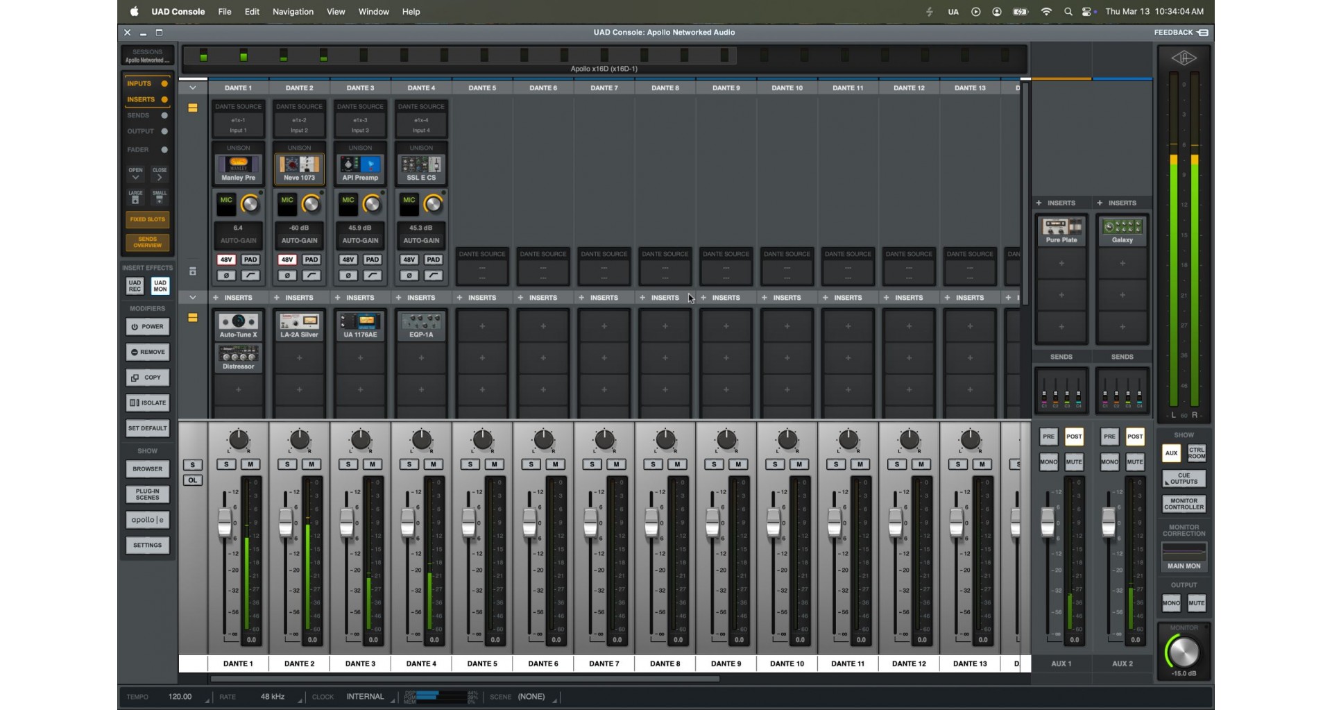The height and width of the screenshot is (710, 1332).
Task: Open the TEMPO value menu
Action: click(189, 697)
